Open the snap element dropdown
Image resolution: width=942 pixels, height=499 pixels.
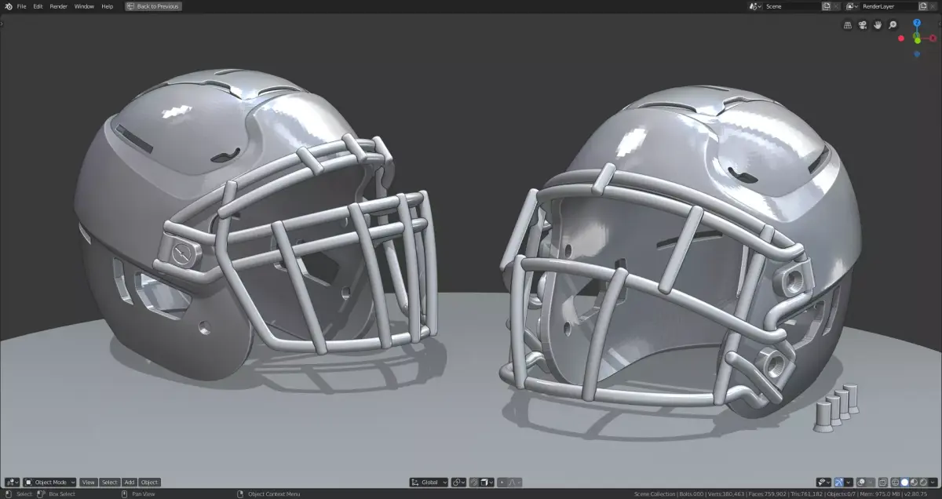coord(487,483)
